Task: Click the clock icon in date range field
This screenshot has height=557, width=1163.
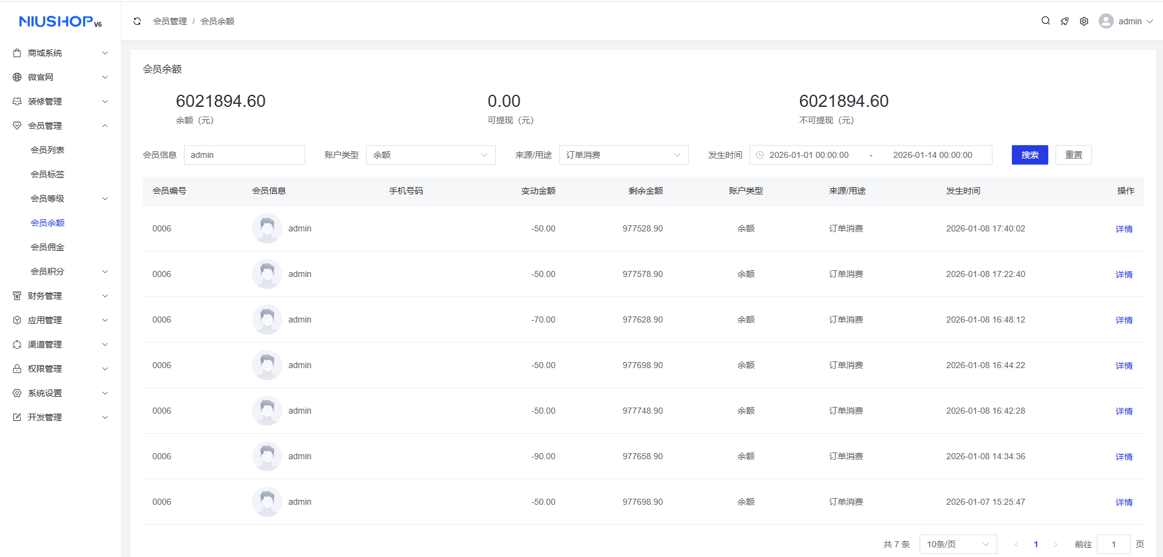Action: tap(760, 155)
